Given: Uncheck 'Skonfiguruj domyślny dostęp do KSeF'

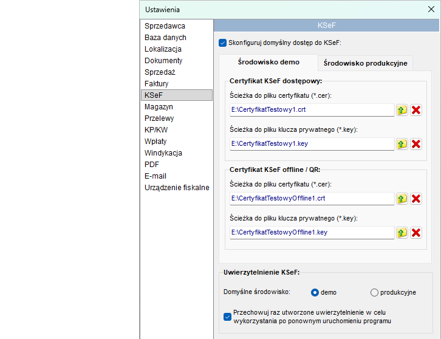Looking at the screenshot, I should 222,43.
